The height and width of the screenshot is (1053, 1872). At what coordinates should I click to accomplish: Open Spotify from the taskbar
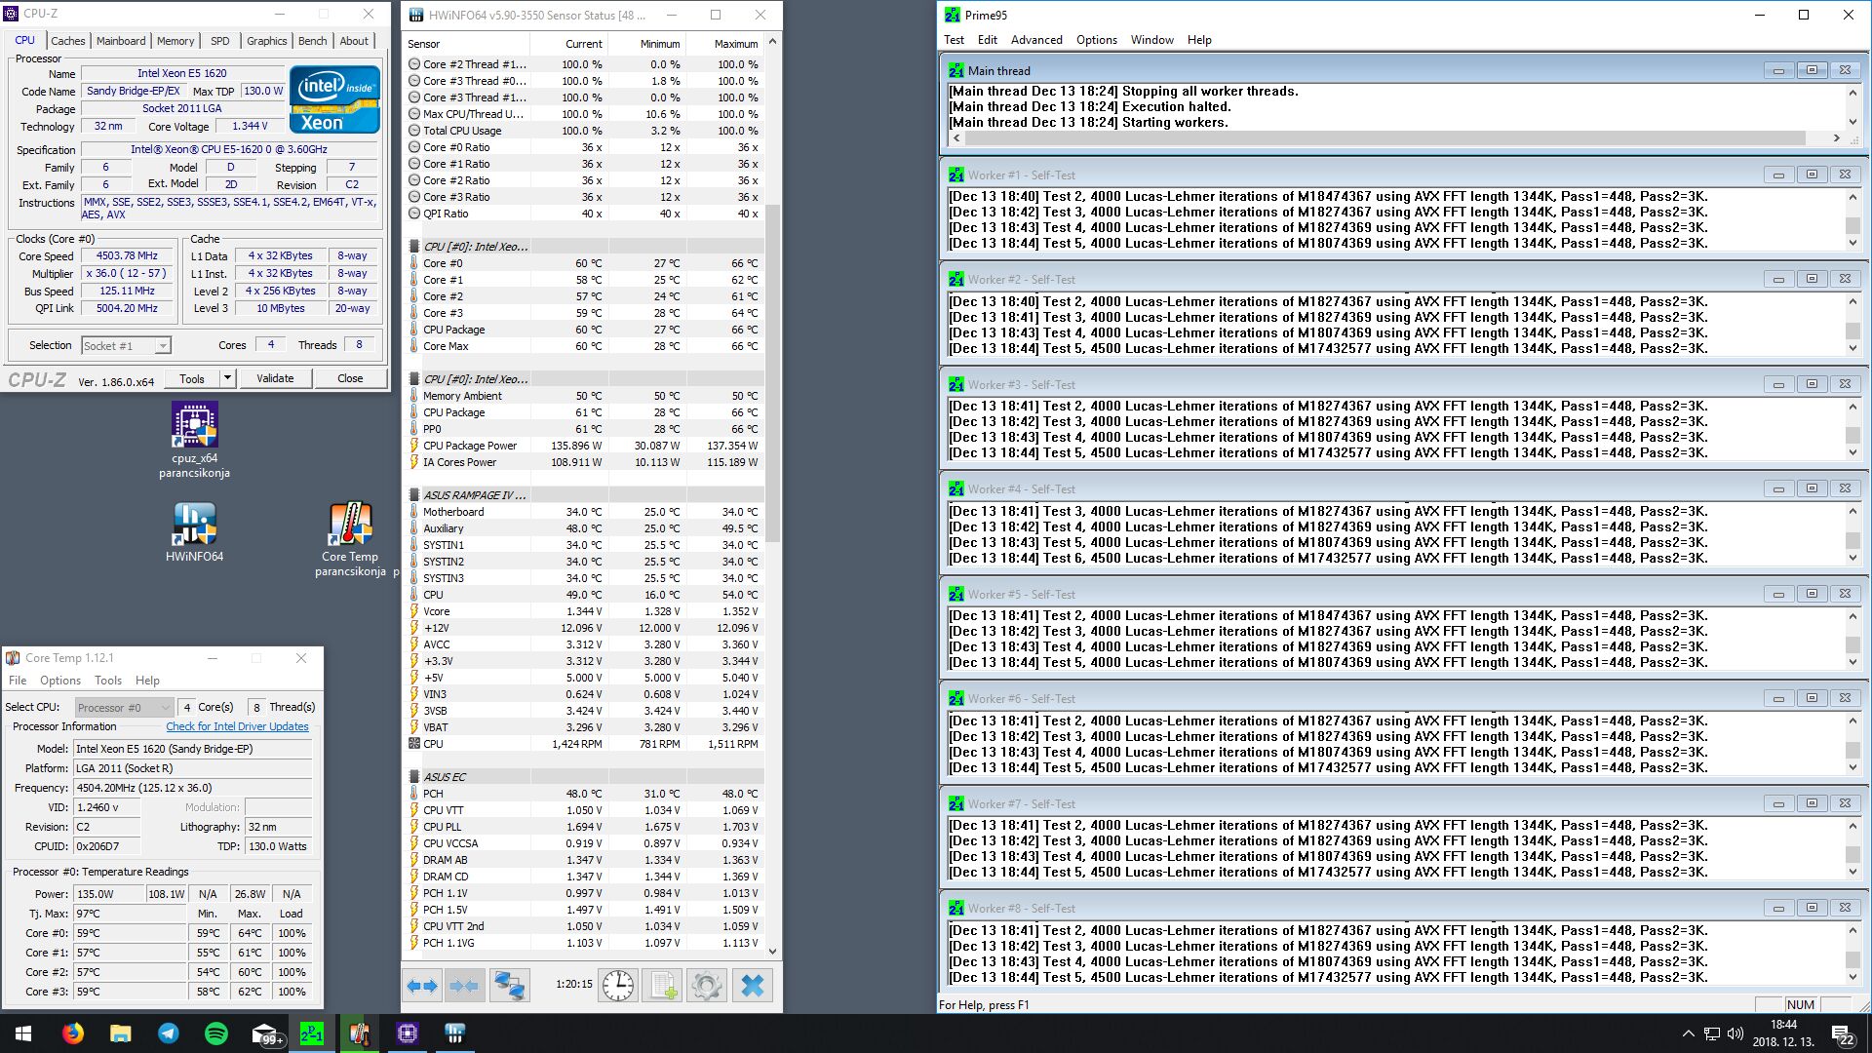(215, 1033)
